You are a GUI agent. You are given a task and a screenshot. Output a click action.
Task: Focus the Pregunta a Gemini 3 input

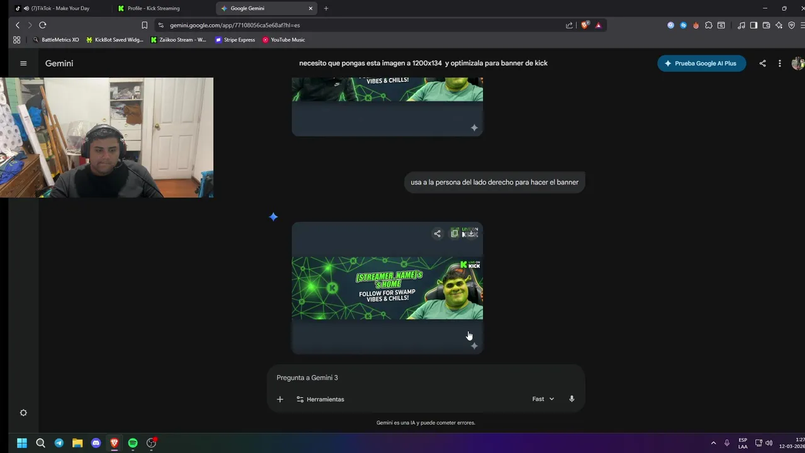(426, 377)
